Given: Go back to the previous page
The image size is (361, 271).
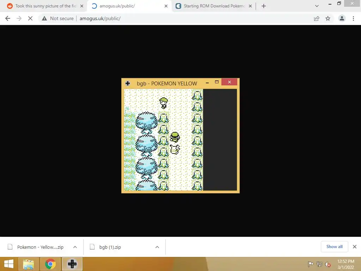Looking at the screenshot, I should (8, 18).
